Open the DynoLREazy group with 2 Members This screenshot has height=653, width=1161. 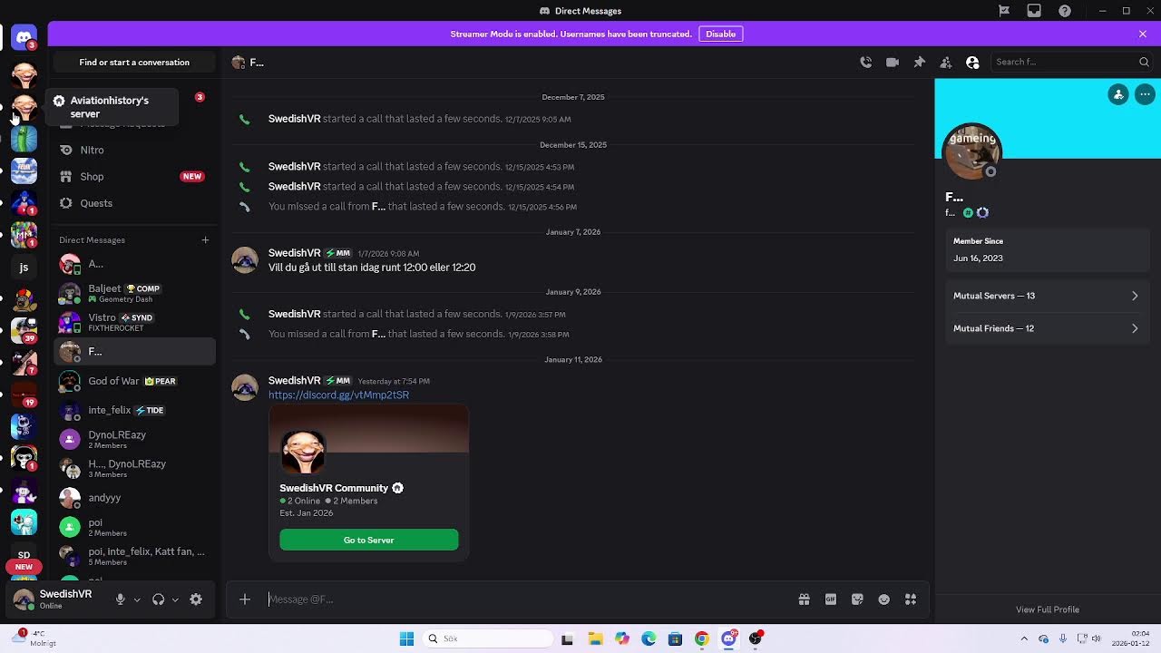pos(135,439)
